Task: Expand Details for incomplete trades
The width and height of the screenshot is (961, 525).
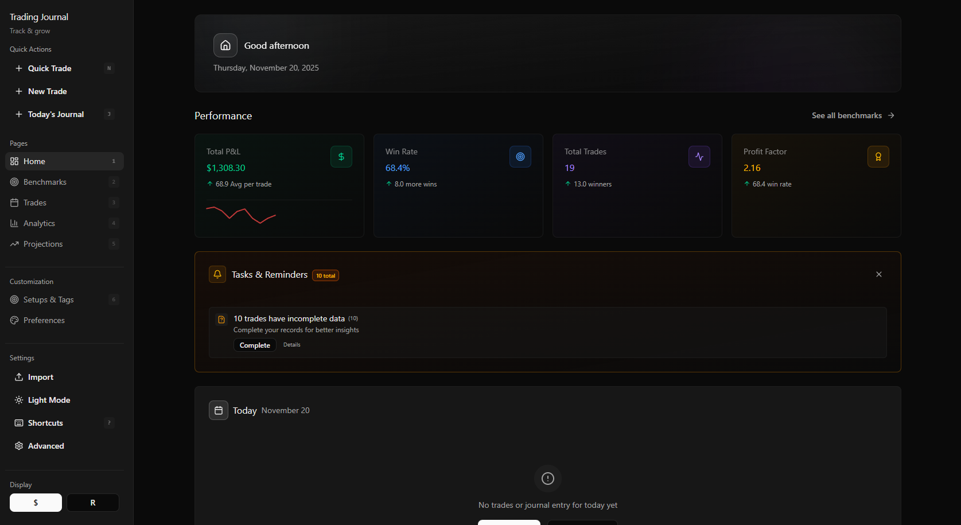Action: tap(291, 345)
